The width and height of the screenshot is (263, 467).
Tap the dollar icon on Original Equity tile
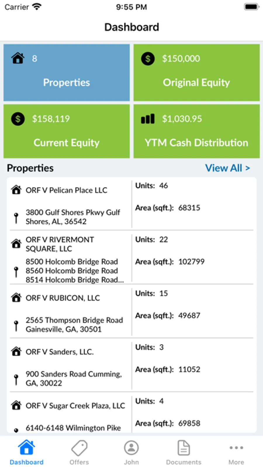tap(148, 59)
